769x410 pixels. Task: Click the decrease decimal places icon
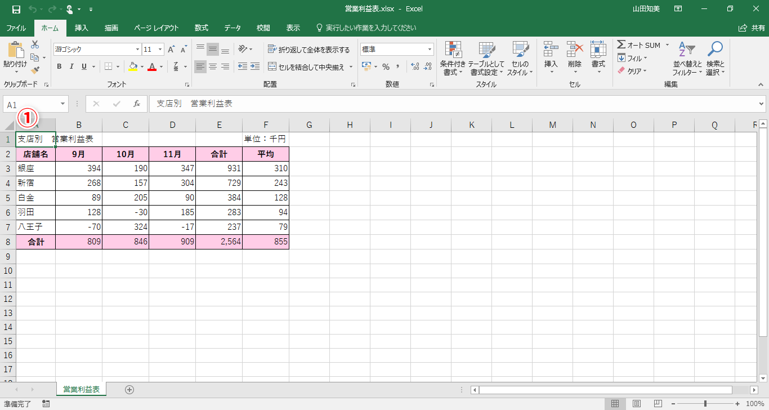[428, 66]
